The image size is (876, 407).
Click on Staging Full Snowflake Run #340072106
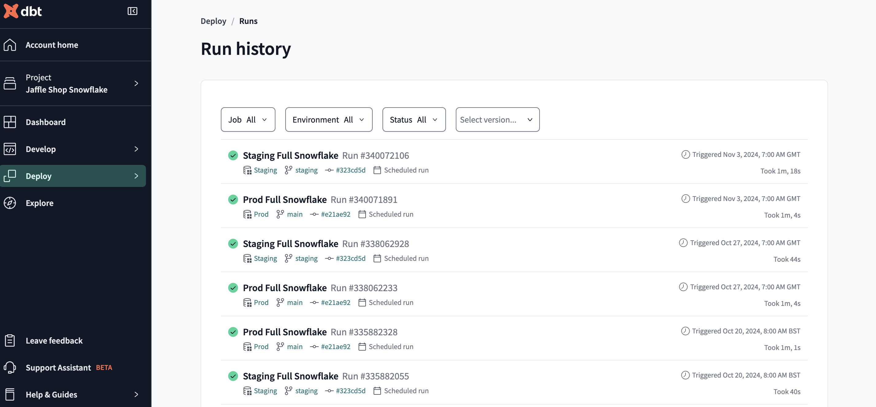pos(326,155)
